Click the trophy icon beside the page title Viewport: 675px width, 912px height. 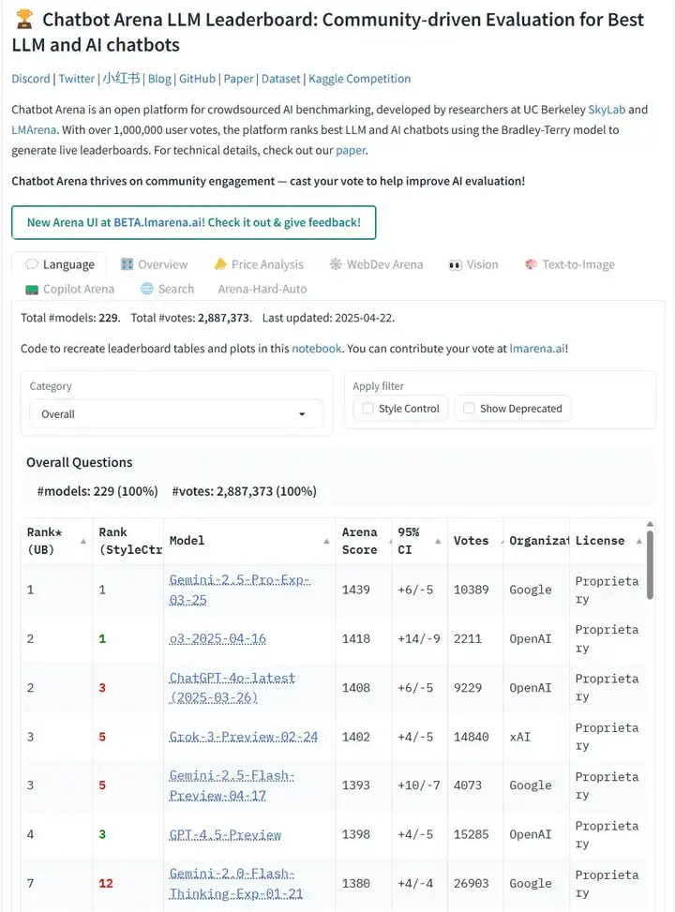[x=24, y=19]
